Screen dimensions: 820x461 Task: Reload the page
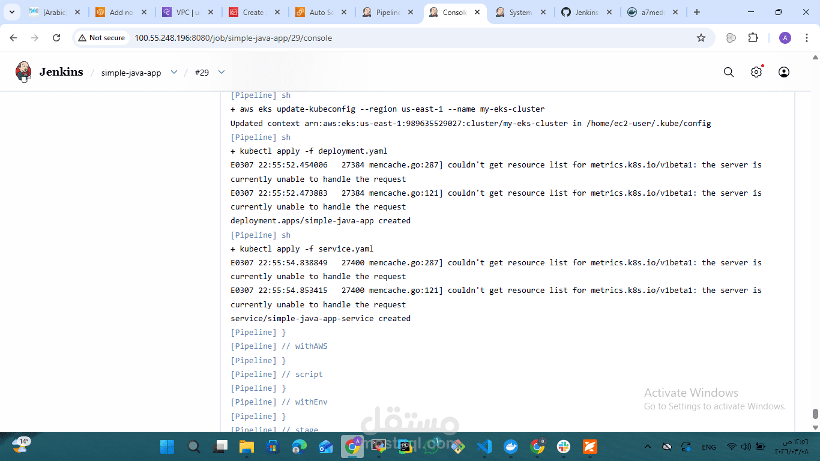pyautogui.click(x=56, y=38)
